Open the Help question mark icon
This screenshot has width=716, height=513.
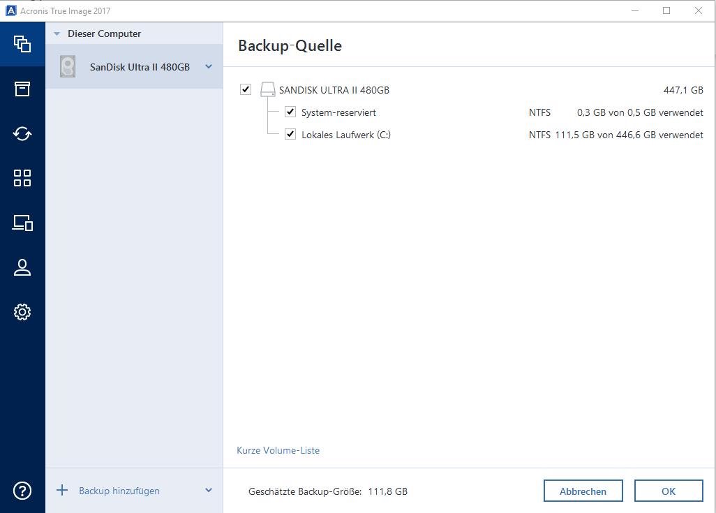click(22, 491)
